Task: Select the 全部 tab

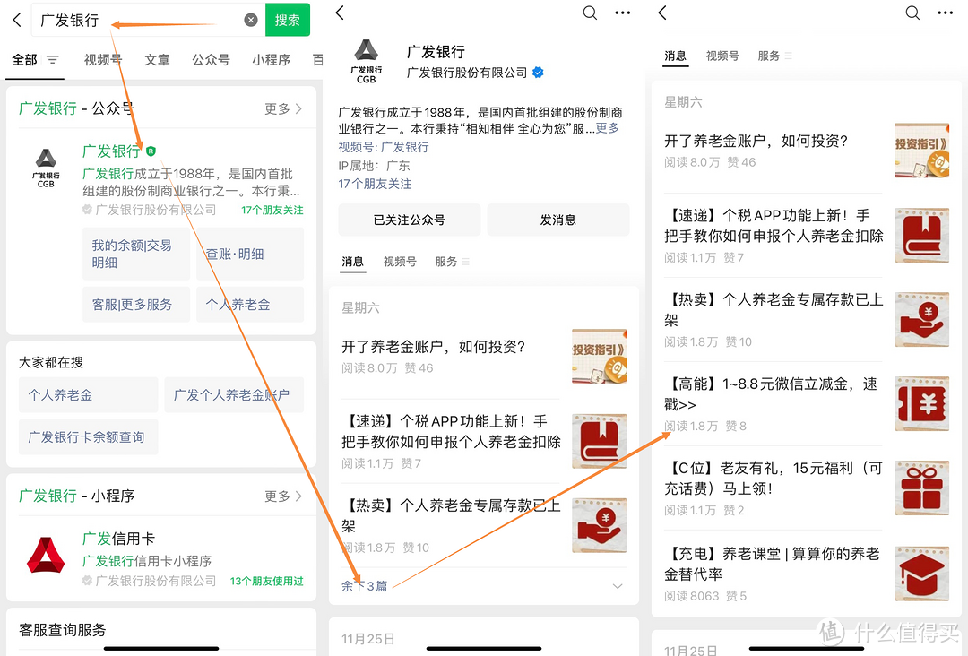Action: [25, 60]
